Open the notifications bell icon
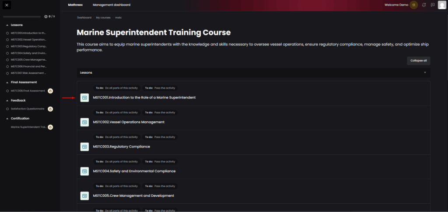Screen dimensions: 448x212 [x=424, y=5]
